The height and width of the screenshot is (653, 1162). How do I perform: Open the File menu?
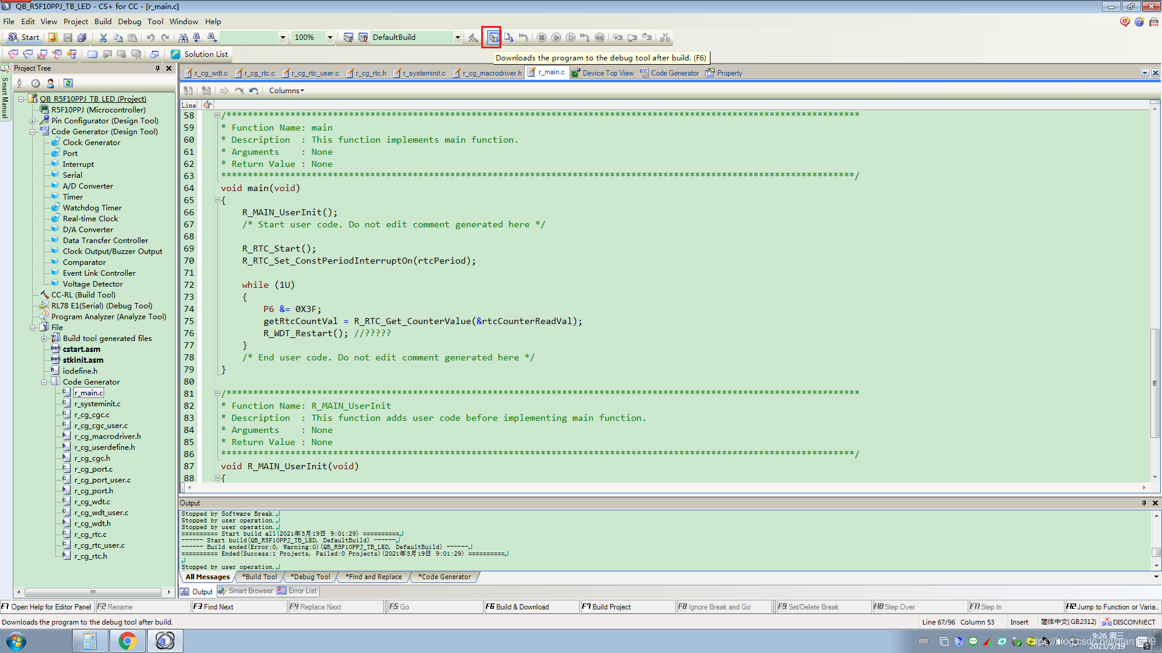[x=8, y=22]
